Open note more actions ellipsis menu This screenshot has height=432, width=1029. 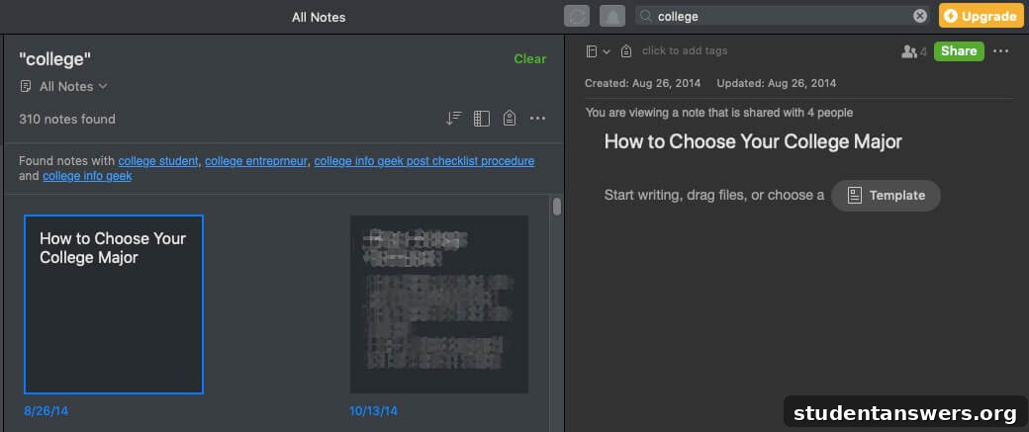coord(1000,51)
